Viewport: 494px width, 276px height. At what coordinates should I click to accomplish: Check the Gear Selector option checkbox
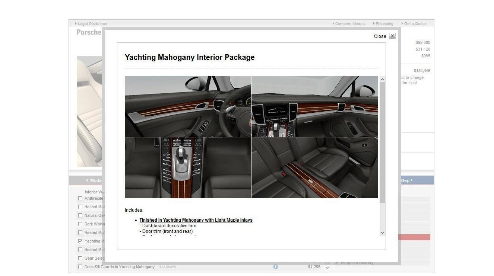(80, 258)
